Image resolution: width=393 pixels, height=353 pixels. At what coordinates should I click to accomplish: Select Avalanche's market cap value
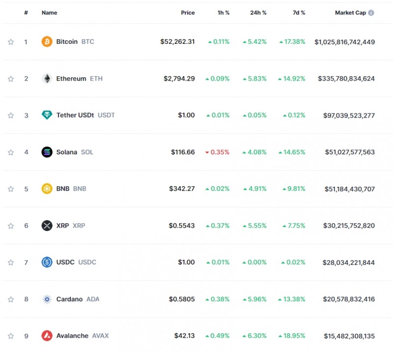(349, 336)
